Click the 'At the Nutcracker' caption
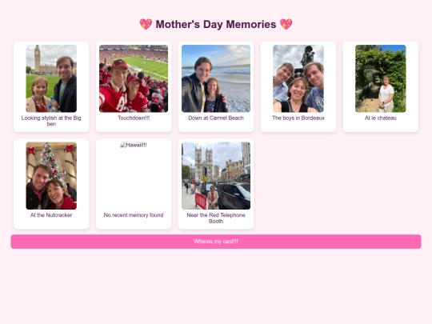 coord(51,215)
